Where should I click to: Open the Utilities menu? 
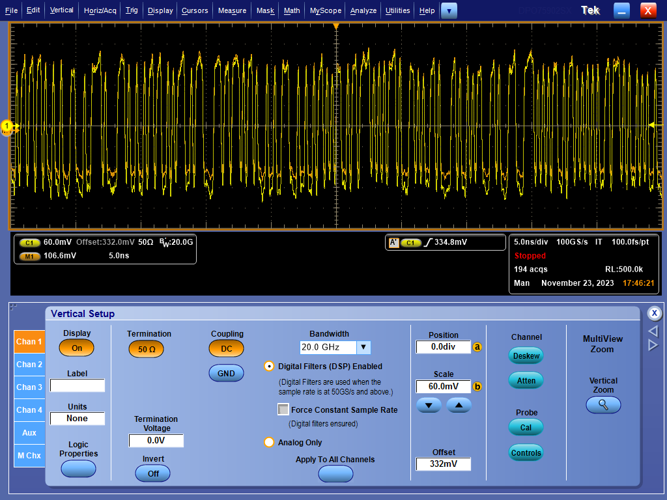click(x=398, y=10)
